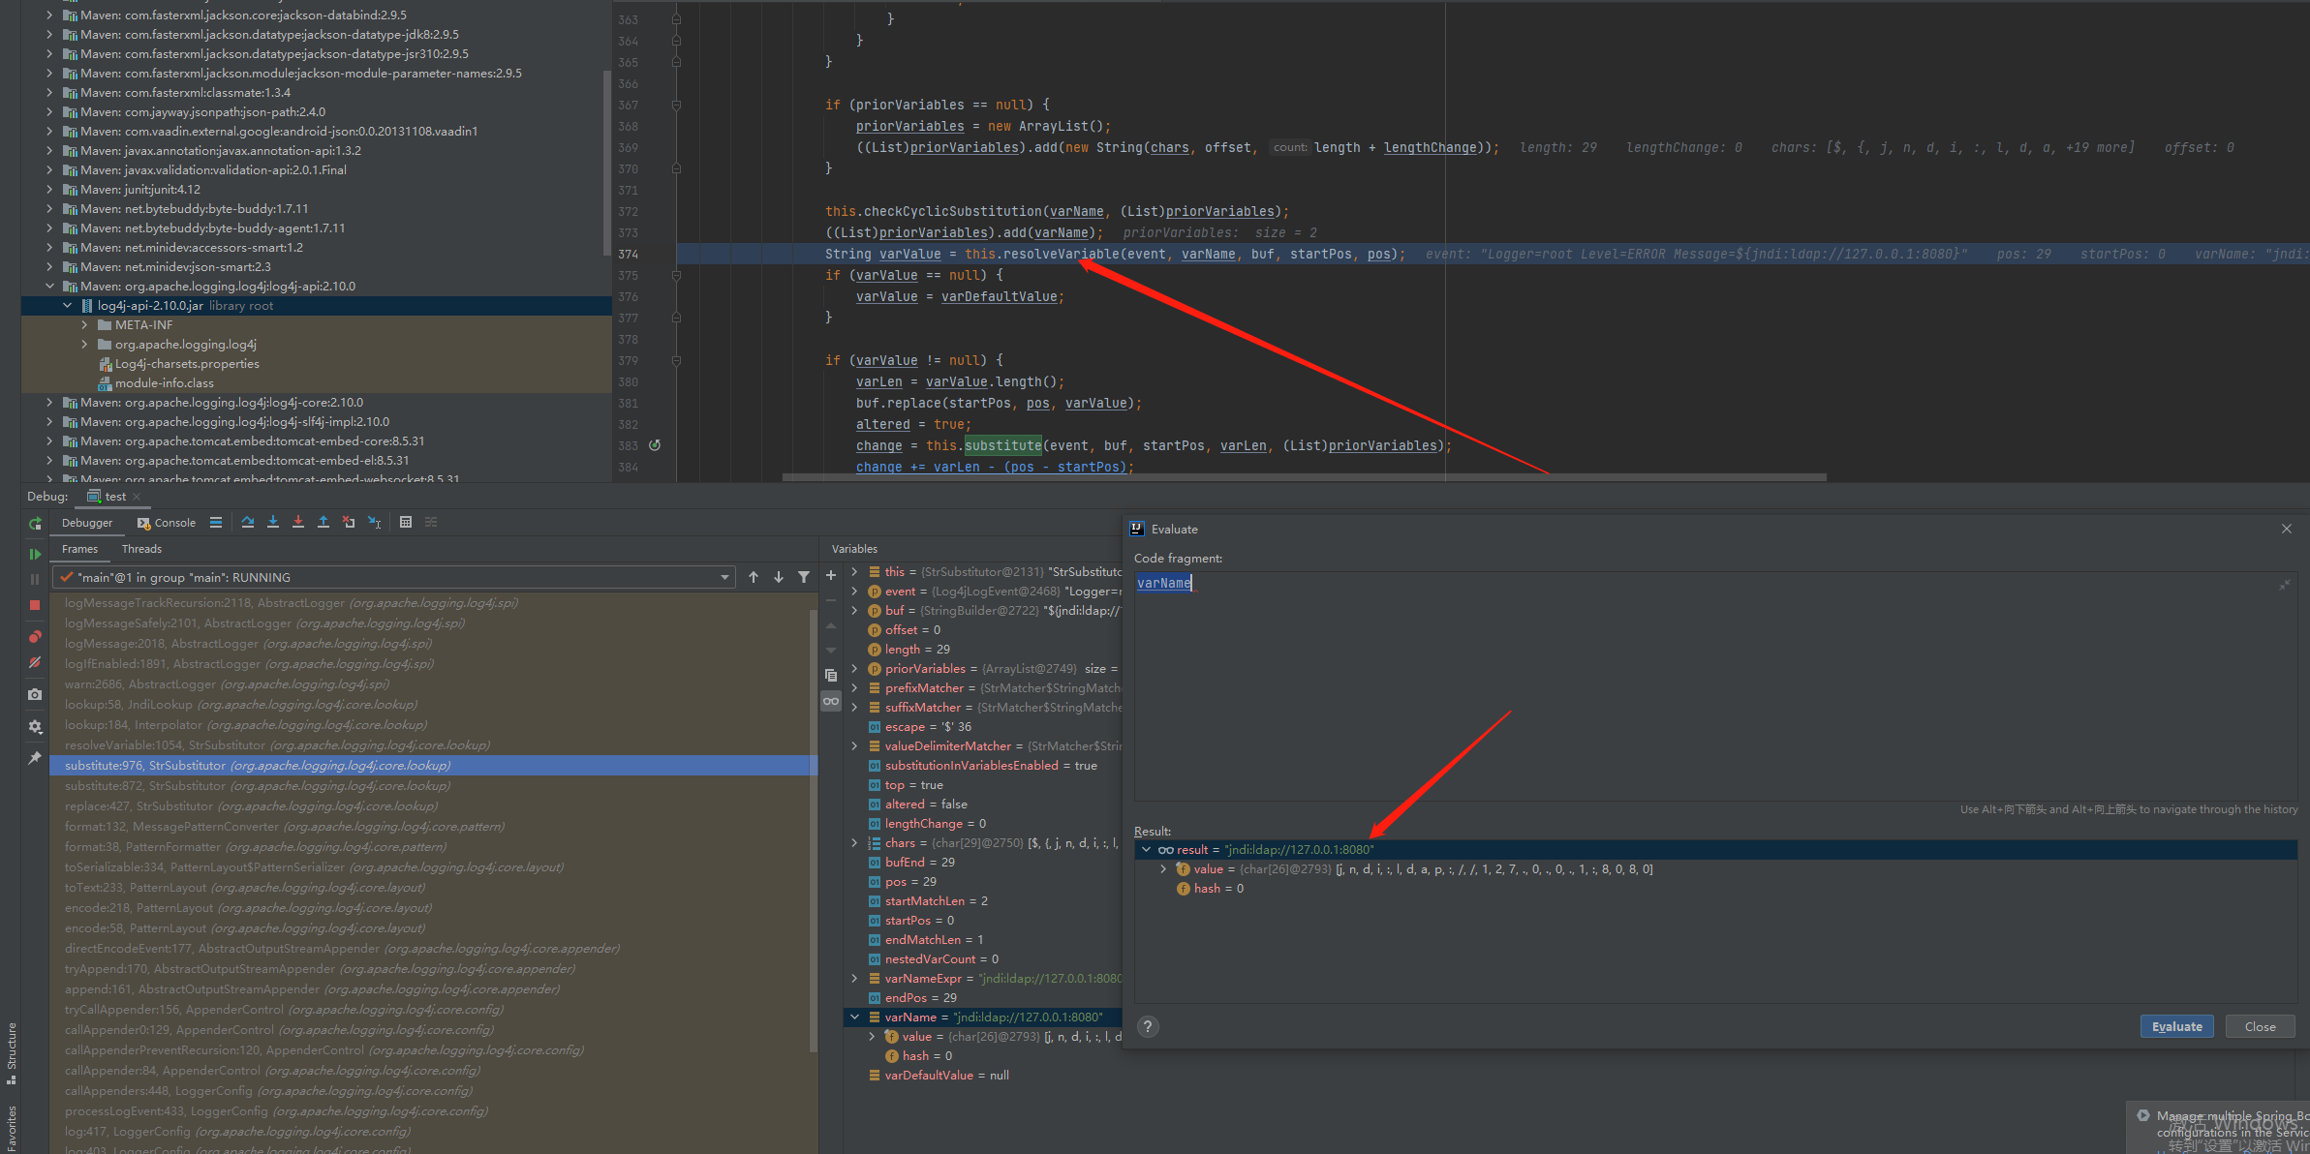
Task: Click the fold marker on line 379
Action: (x=676, y=361)
